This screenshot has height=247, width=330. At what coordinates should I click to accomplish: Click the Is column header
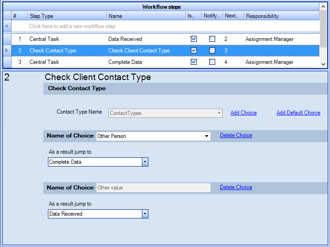coord(194,16)
